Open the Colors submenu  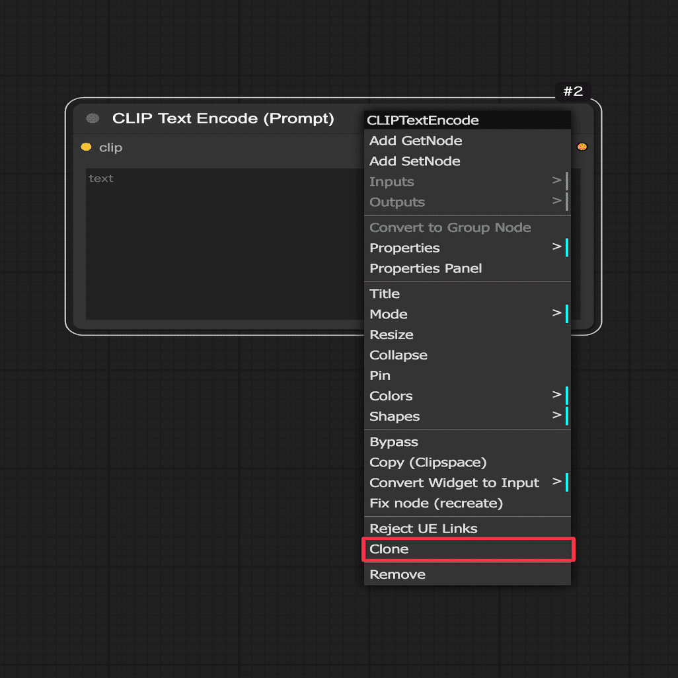coord(467,396)
